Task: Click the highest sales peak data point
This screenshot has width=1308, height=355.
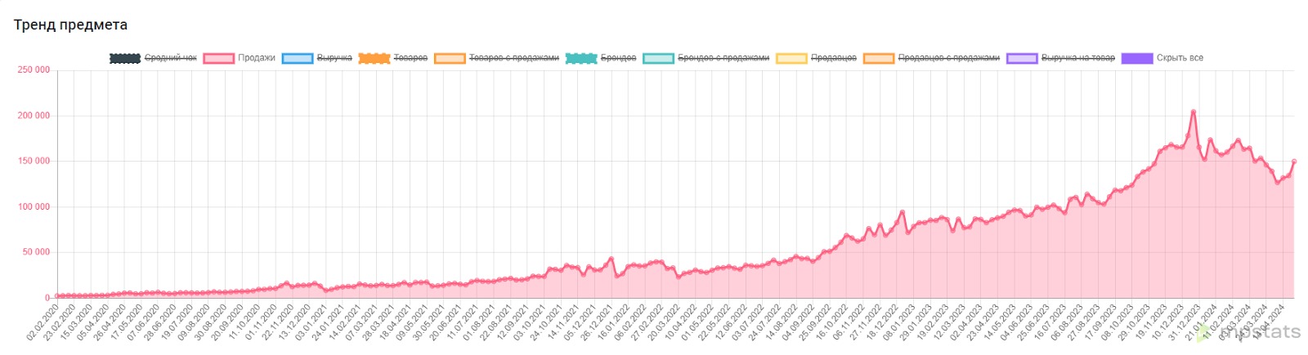Action: pos(1194,112)
